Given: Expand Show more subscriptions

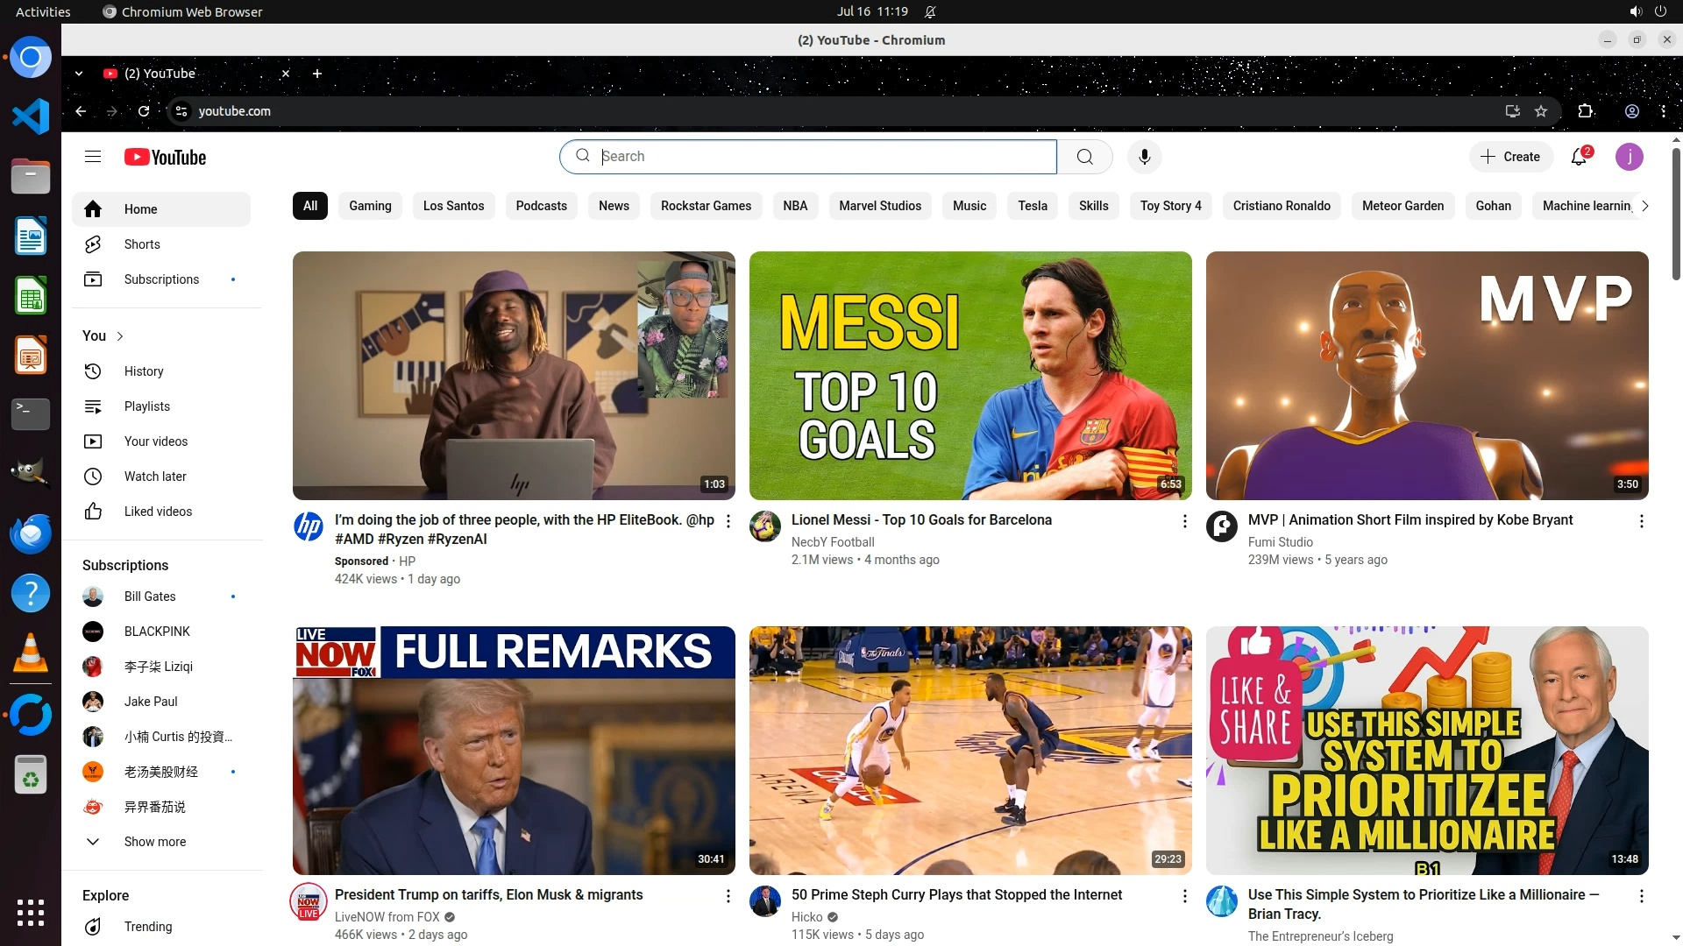Looking at the screenshot, I should [154, 842].
